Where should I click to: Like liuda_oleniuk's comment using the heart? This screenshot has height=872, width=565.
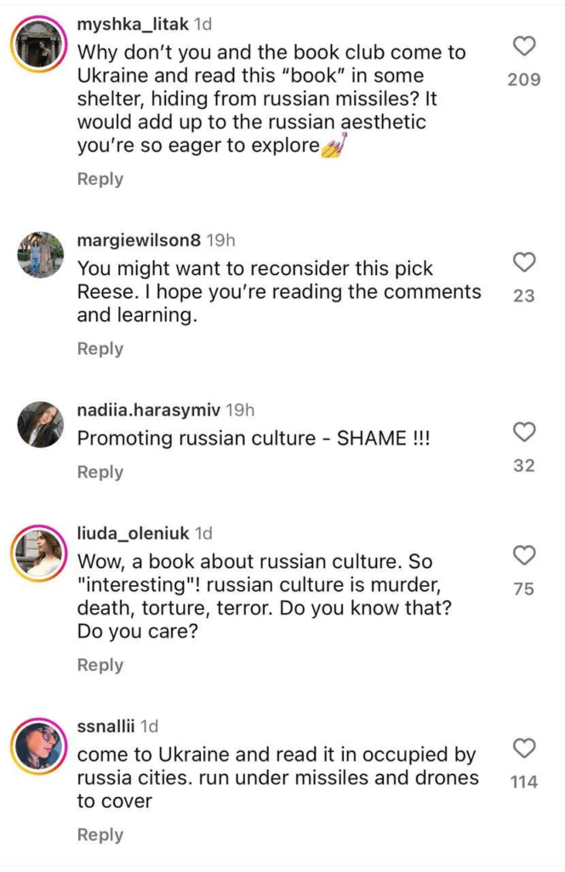pos(524,555)
